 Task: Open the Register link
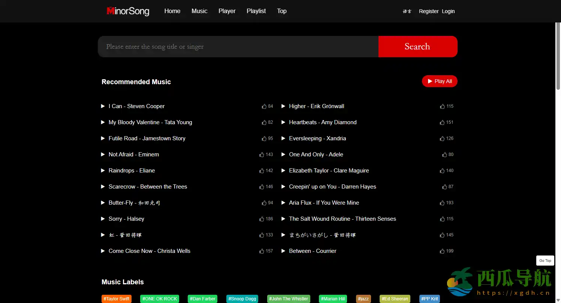pyautogui.click(x=428, y=11)
